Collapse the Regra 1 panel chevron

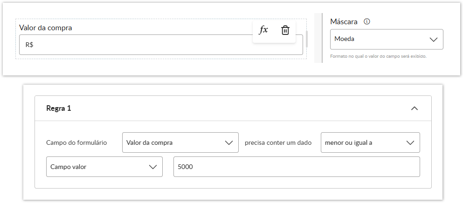tap(414, 108)
